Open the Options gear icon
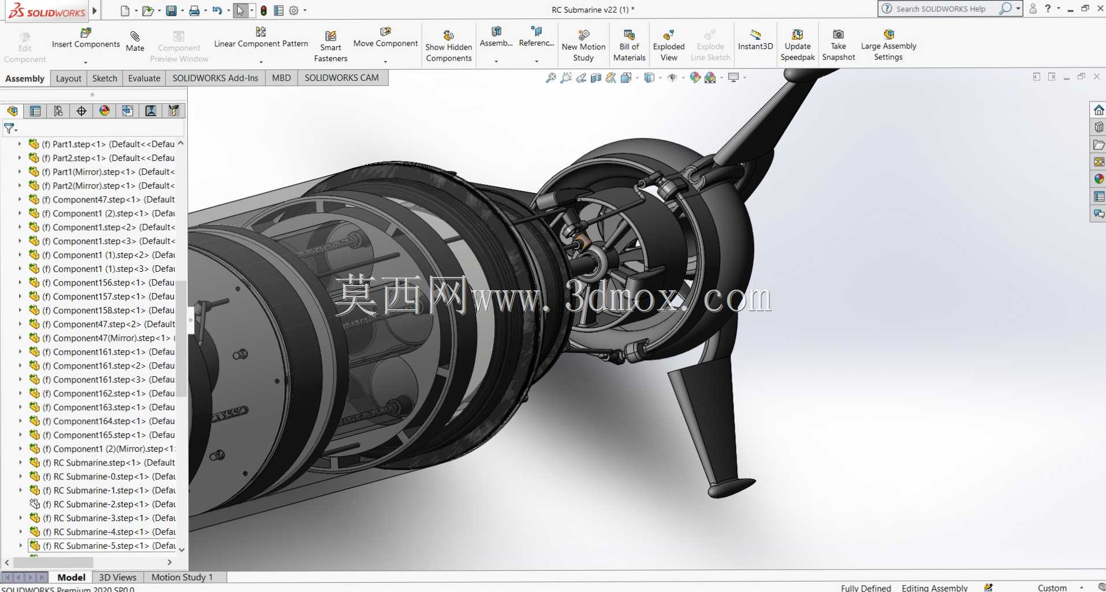This screenshot has height=592, width=1106. click(x=293, y=10)
